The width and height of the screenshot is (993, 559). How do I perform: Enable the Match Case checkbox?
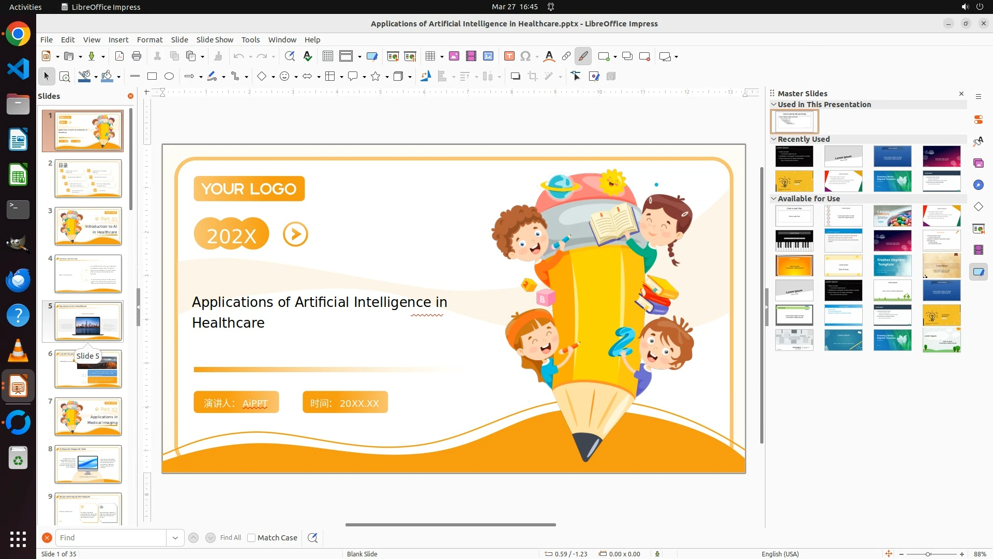pyautogui.click(x=251, y=538)
